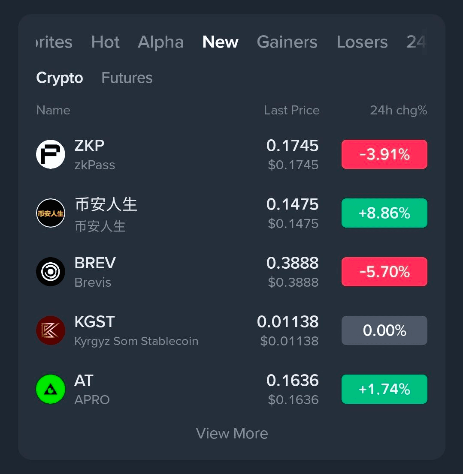Switch to the Futures sub-tab
463x474 pixels.
(127, 78)
